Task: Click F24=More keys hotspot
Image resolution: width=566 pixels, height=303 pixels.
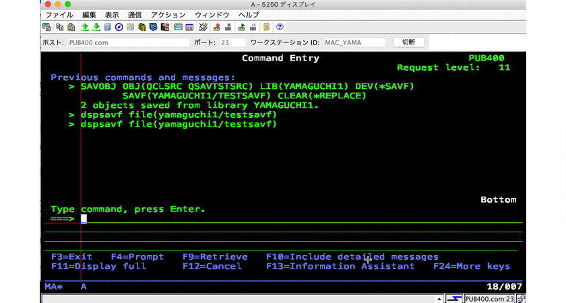Action: click(x=472, y=266)
